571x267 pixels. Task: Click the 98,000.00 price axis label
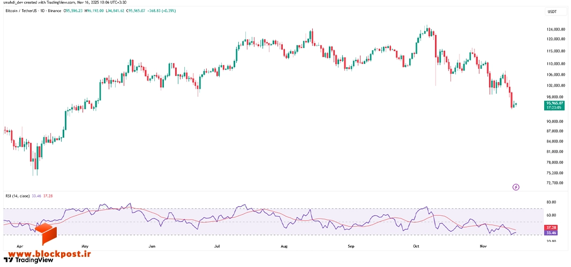pyautogui.click(x=555, y=97)
